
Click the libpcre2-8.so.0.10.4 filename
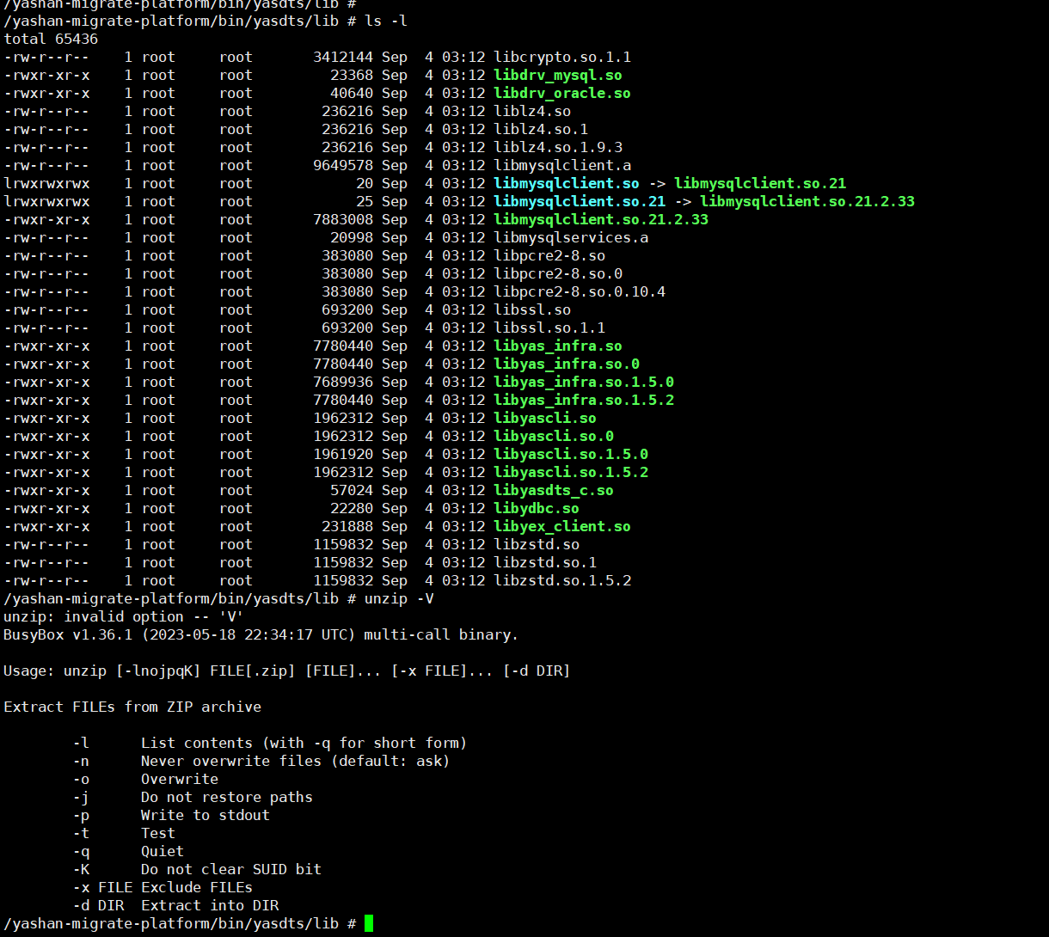(x=579, y=291)
